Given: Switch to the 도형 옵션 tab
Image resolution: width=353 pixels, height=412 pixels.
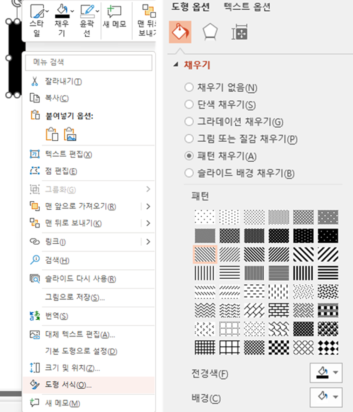Looking at the screenshot, I should click(190, 7).
